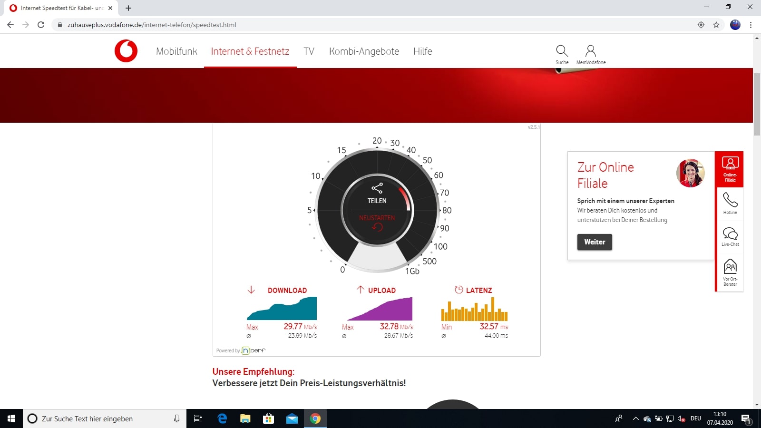761x428 pixels.
Task: Click the download speed graph
Action: click(x=282, y=308)
